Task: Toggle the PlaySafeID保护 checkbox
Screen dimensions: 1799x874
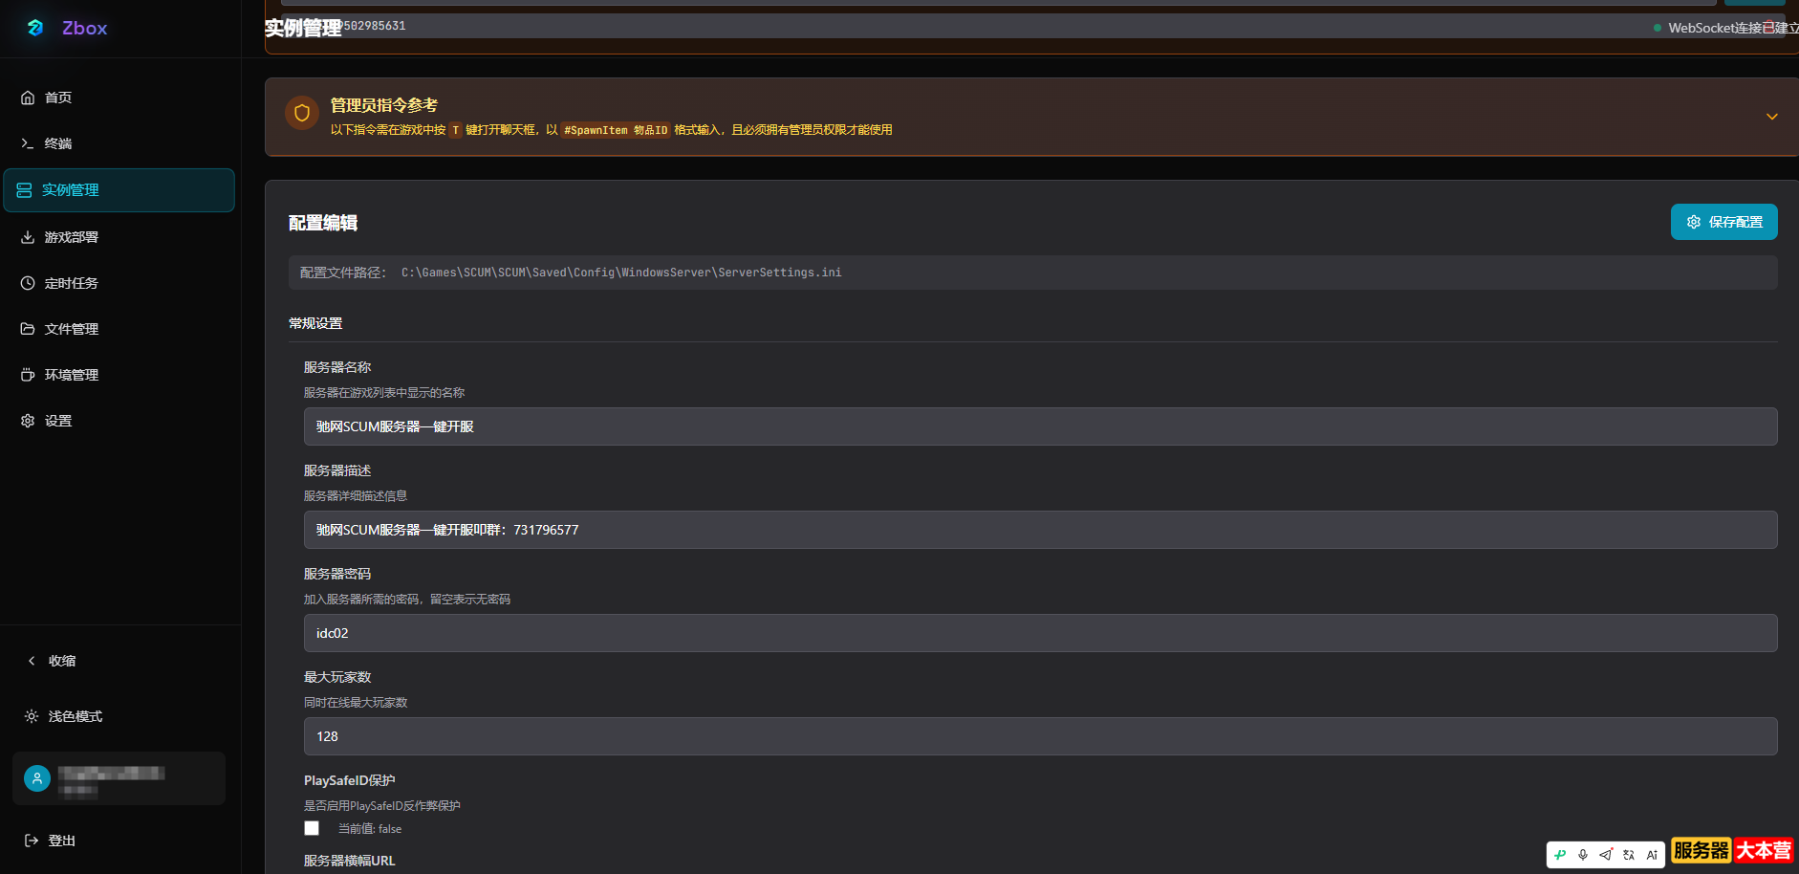Action: click(312, 828)
